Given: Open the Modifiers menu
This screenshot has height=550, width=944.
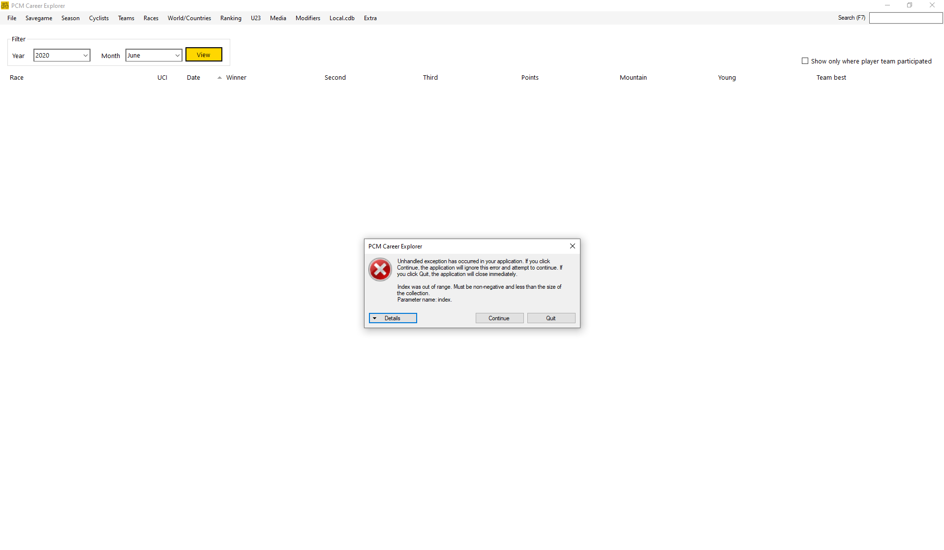Looking at the screenshot, I should click(307, 18).
